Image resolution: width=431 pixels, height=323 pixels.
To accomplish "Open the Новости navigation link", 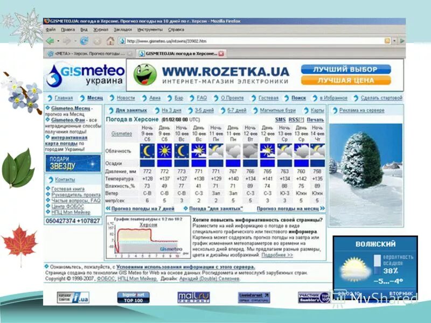I will (126, 98).
